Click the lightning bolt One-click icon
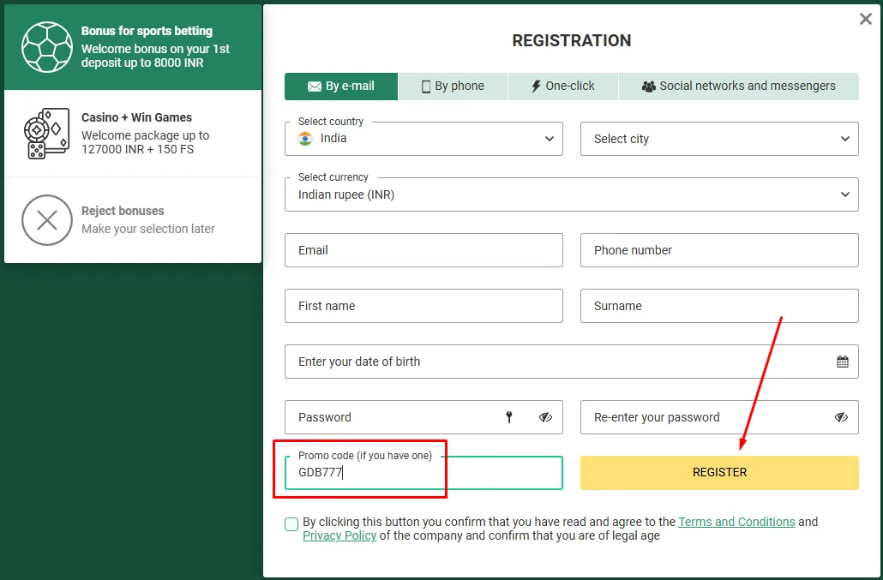883x580 pixels. point(536,86)
